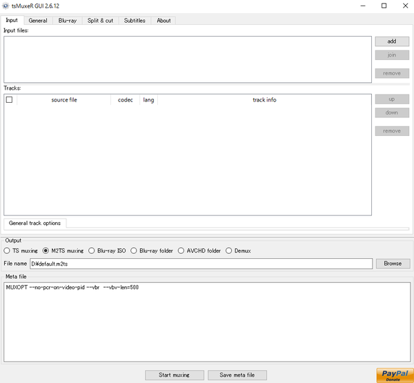Click the source file column header
414x383 pixels.
64,100
